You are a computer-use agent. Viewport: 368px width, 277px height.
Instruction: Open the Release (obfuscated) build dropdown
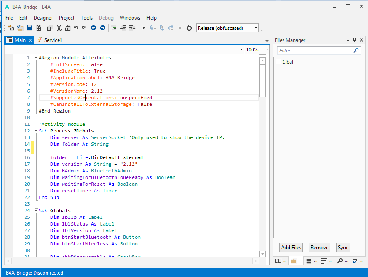(x=256, y=28)
